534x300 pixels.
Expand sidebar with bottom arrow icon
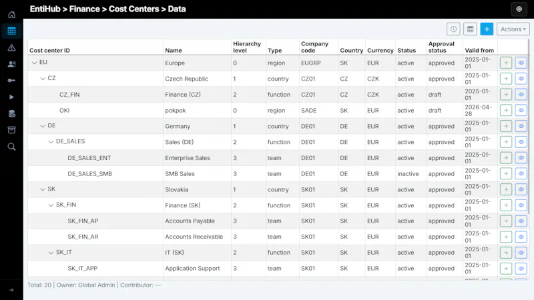click(x=11, y=290)
